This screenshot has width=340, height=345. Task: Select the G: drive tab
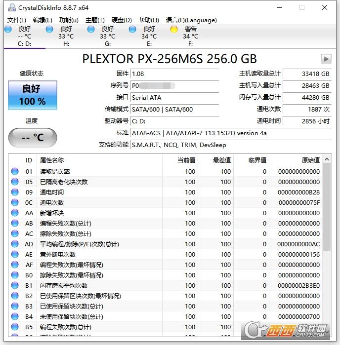(108, 37)
